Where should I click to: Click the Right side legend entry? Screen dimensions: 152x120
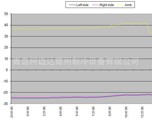pyautogui.click(x=103, y=5)
